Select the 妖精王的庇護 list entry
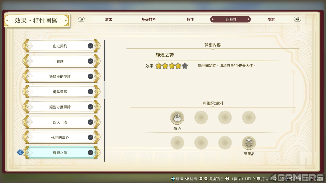 (x=61, y=77)
